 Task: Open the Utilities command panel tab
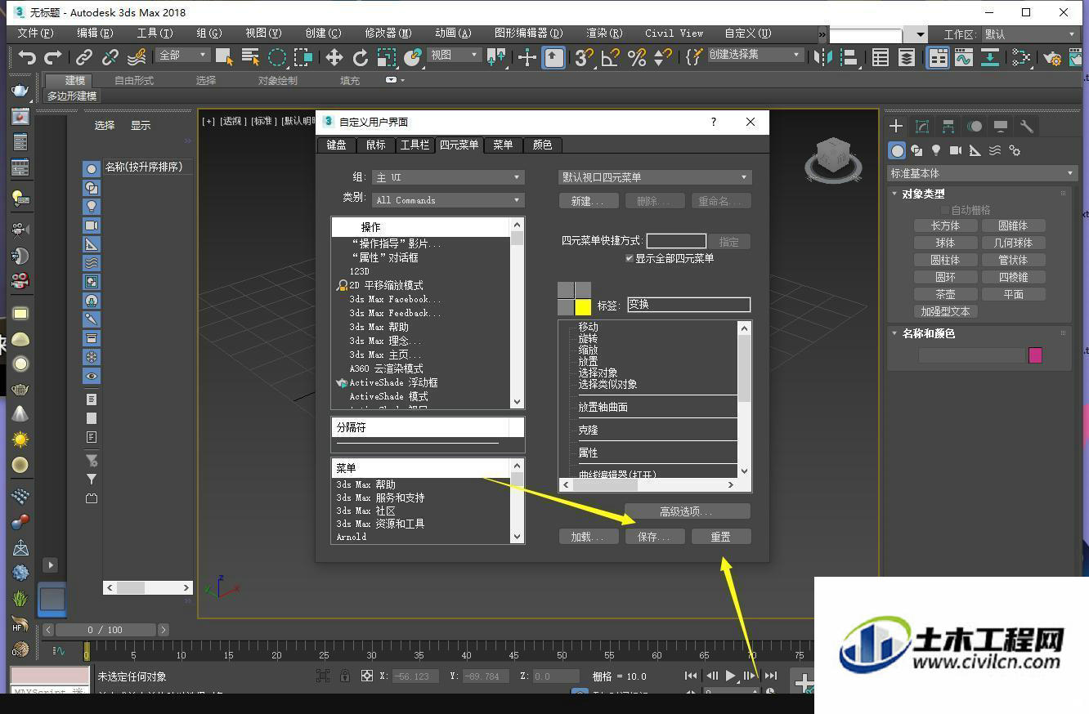pos(1027,126)
